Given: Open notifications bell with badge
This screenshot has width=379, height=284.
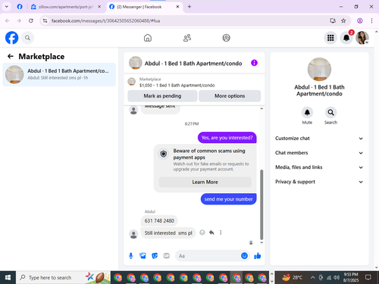Looking at the screenshot, I should 346,38.
